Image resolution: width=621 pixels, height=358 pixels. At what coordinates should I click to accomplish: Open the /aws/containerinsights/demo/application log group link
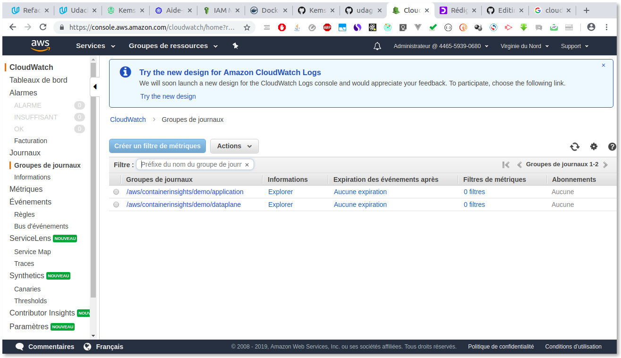pos(185,192)
